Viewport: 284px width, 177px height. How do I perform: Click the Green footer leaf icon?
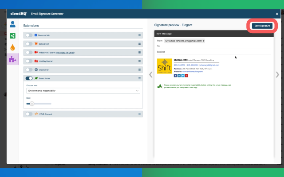[x=36, y=78]
